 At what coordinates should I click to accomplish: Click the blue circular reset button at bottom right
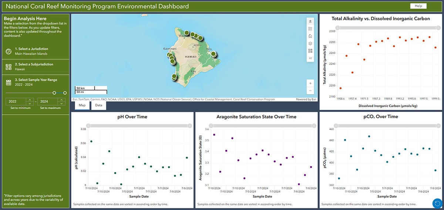(x=437, y=203)
